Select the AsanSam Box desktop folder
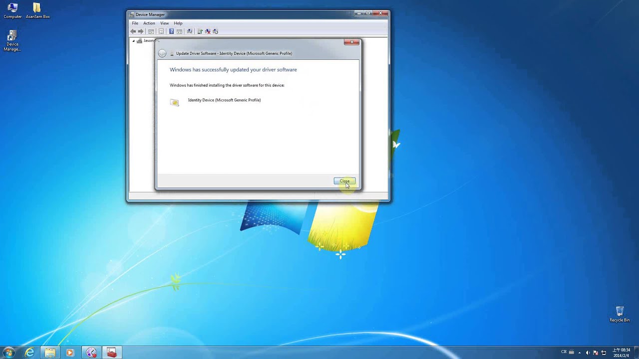 [37, 10]
